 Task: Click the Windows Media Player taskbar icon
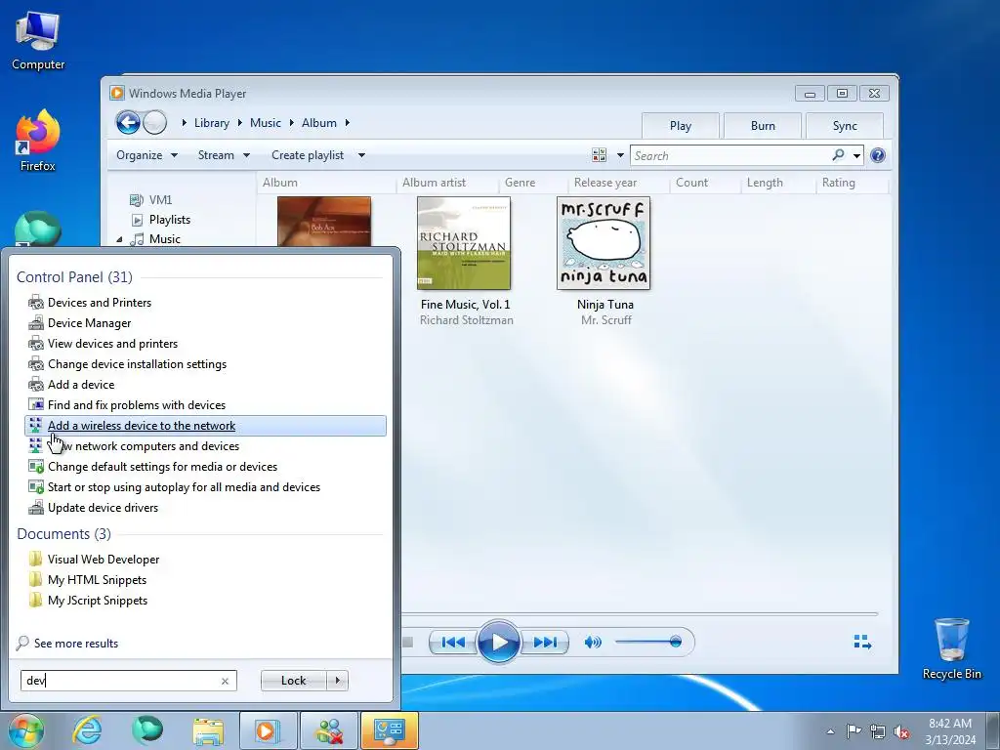[x=267, y=730]
